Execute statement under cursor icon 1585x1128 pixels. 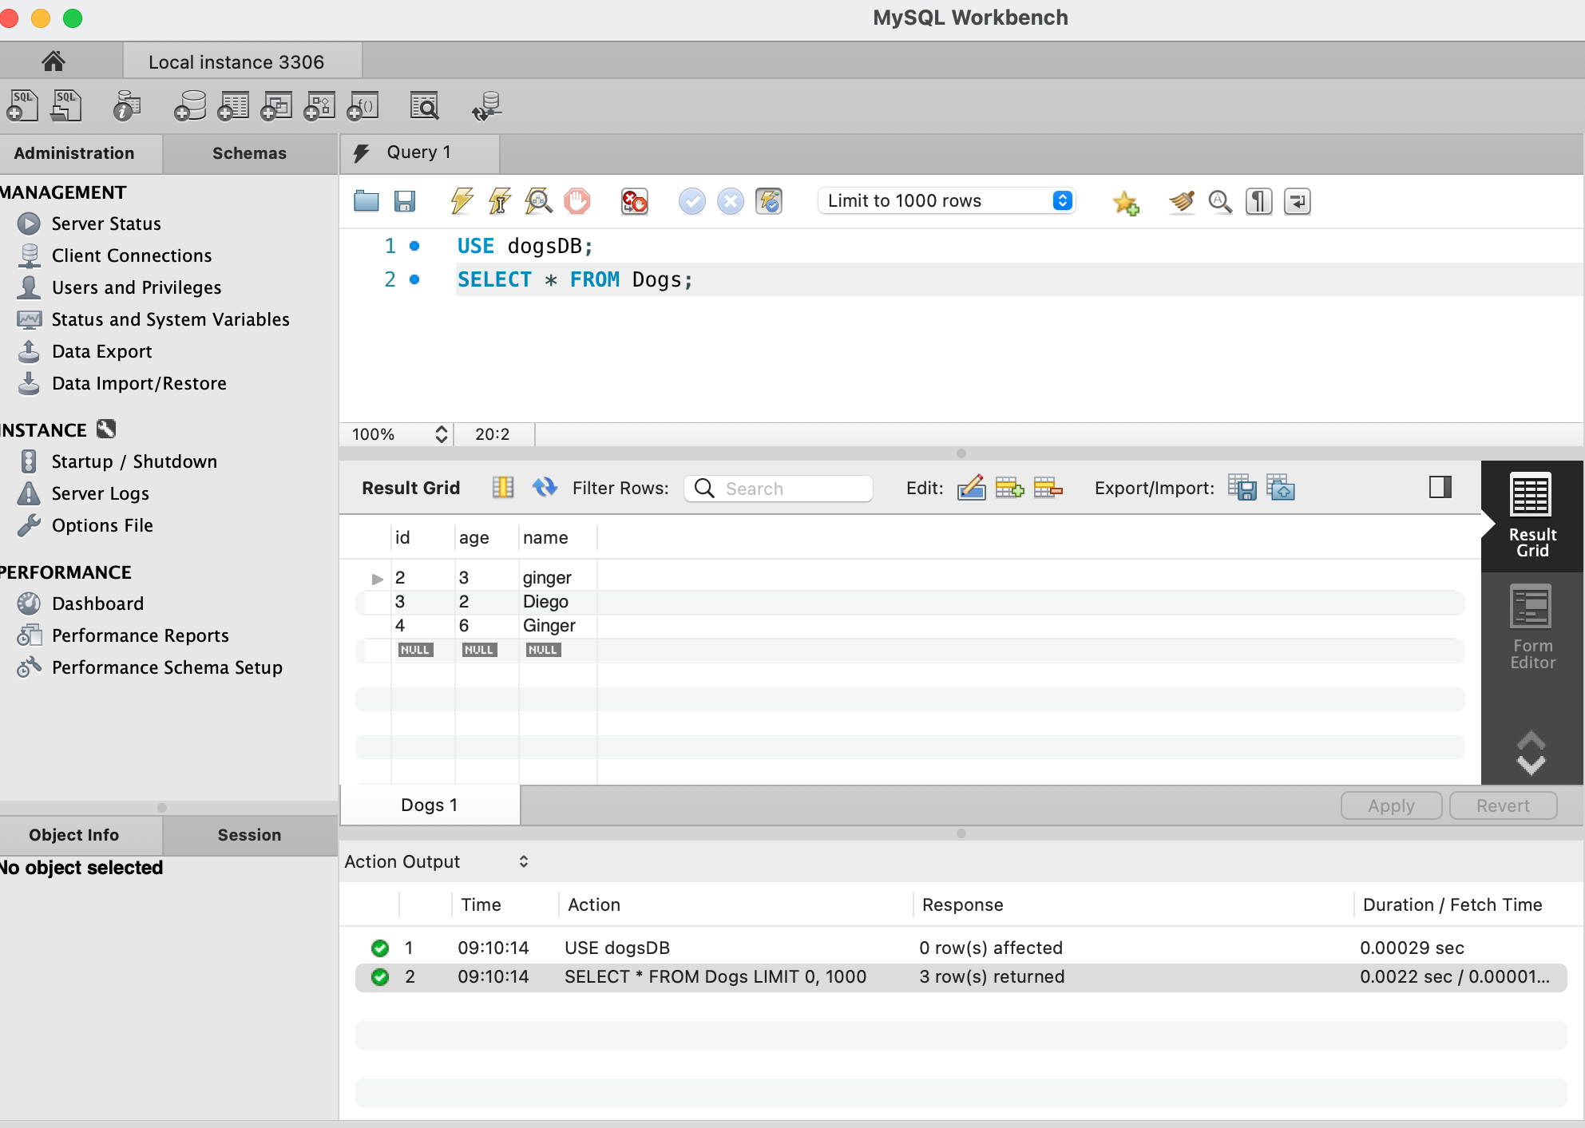point(500,201)
